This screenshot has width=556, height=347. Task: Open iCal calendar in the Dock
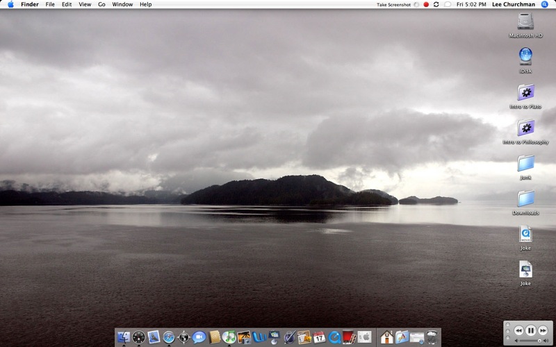pyautogui.click(x=319, y=337)
